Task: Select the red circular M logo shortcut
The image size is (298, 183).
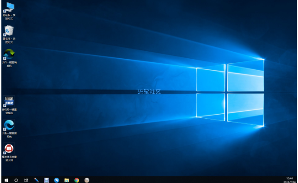Action: (9, 152)
